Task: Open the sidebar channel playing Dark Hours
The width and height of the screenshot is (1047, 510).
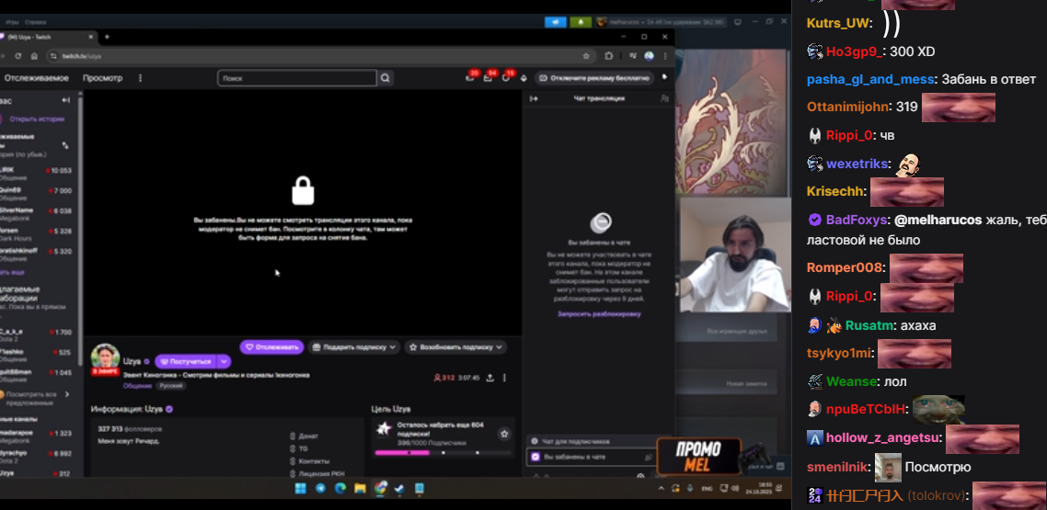Action: (x=37, y=234)
